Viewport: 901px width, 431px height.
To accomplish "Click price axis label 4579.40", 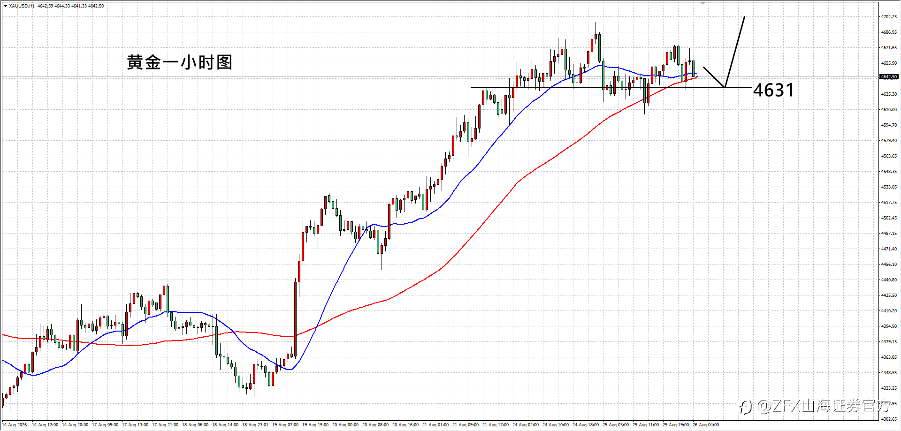I will [889, 141].
